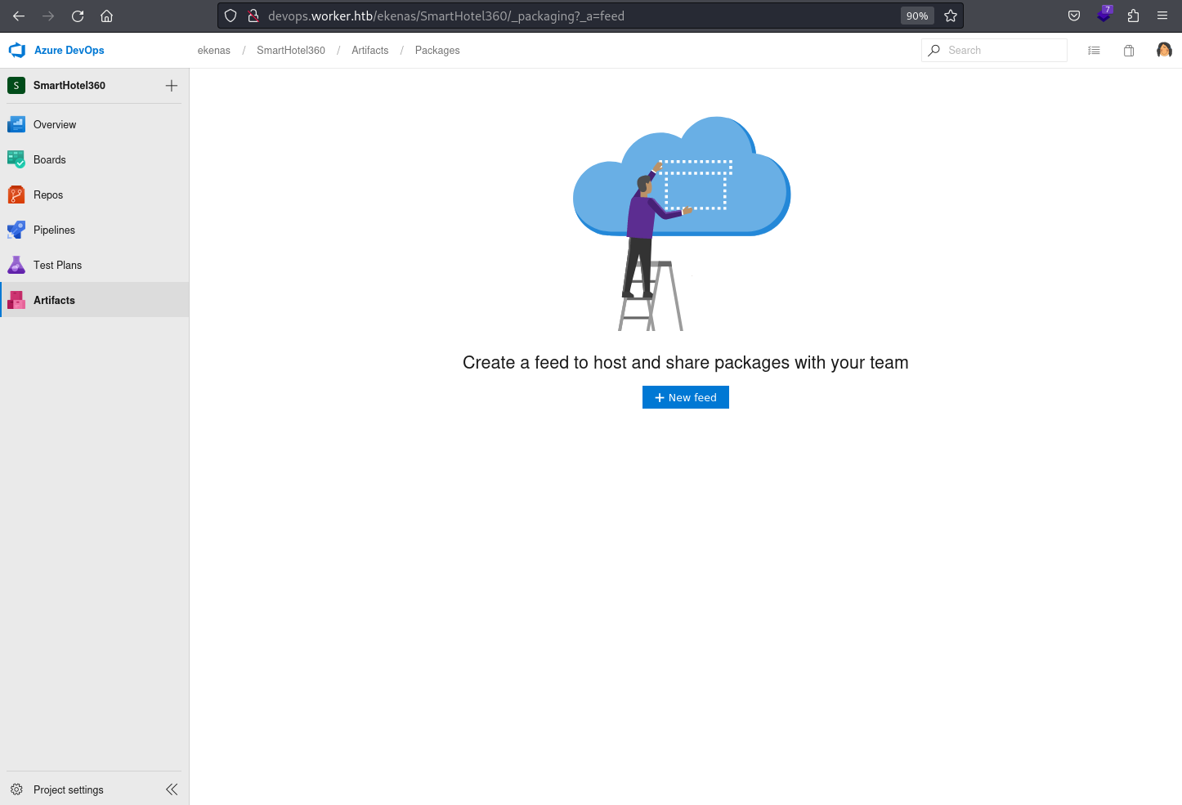Open the Pocket save icon
The width and height of the screenshot is (1182, 805).
pos(1074,16)
